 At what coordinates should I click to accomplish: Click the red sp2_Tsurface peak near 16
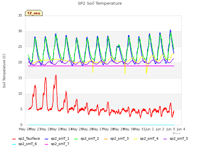(56, 75)
